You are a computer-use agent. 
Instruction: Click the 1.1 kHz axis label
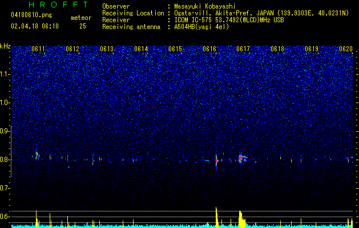pyautogui.click(x=5, y=74)
